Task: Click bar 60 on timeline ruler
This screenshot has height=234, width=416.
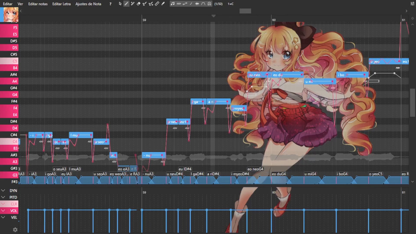Action: pos(274,20)
